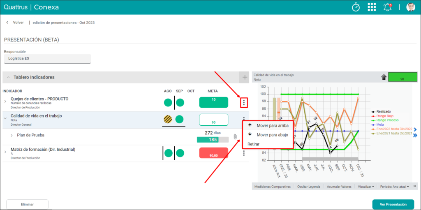Image resolution: width=421 pixels, height=210 pixels.
Task: Open the notifications bell
Action: tap(387, 7)
